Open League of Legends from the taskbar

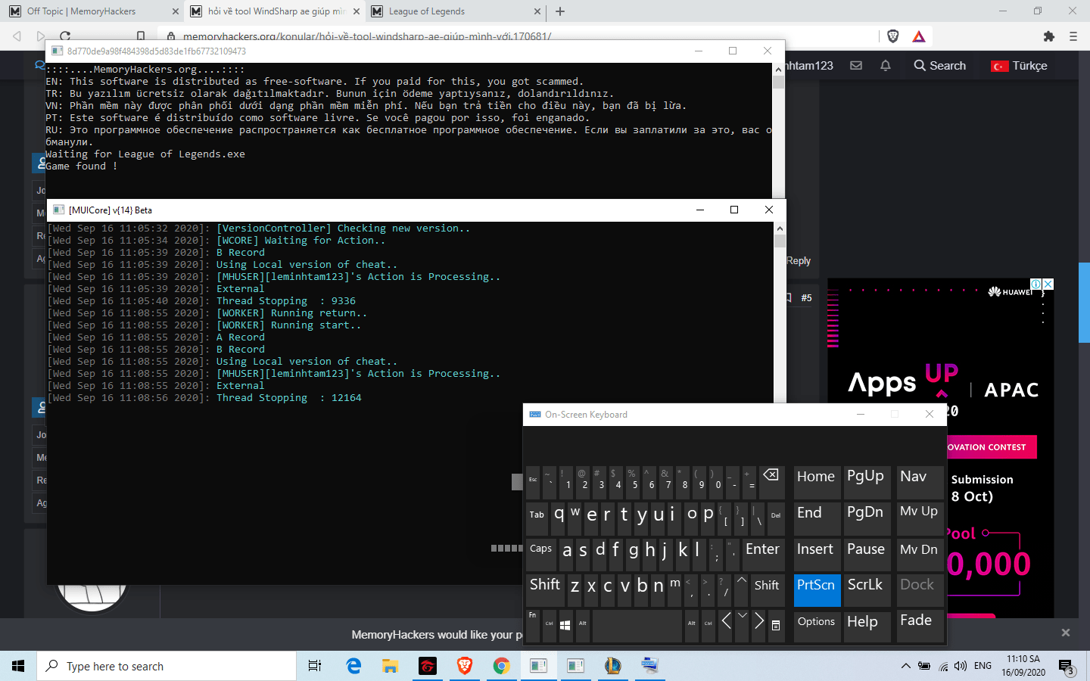(x=612, y=666)
